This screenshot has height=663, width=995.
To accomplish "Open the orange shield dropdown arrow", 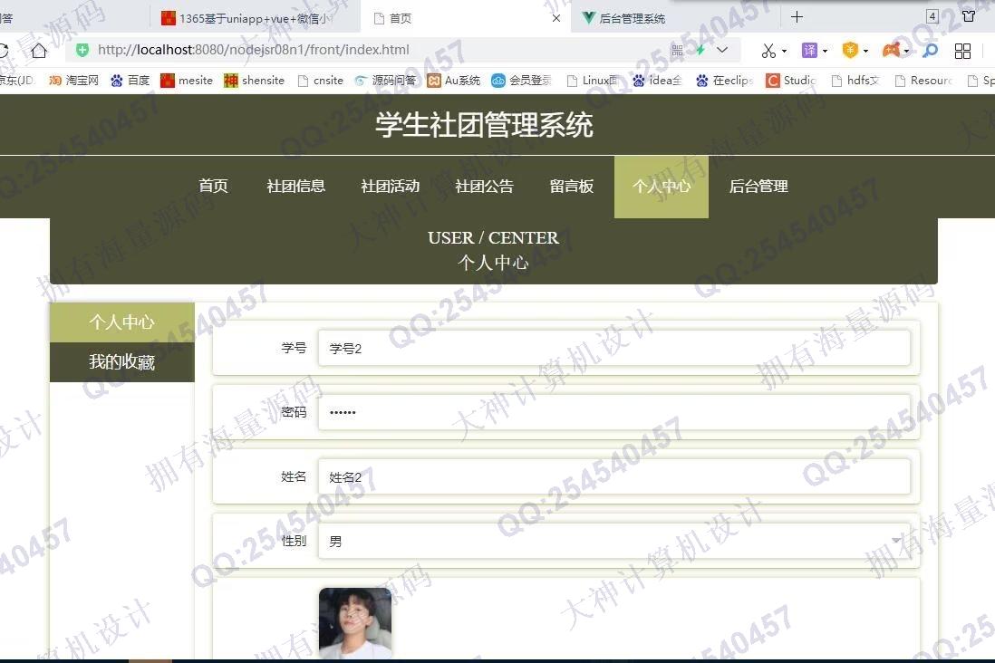I will pos(865,51).
